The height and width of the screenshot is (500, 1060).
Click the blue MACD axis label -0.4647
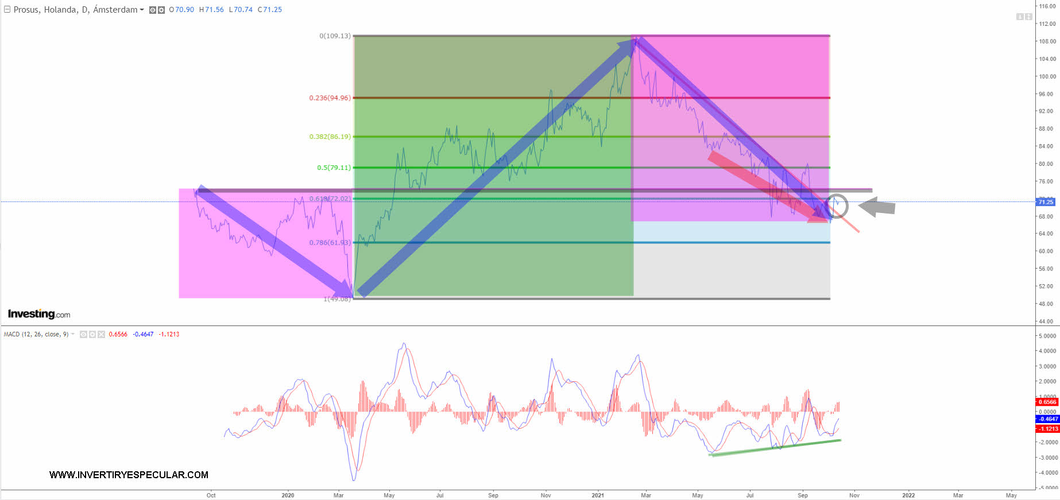click(x=1047, y=419)
